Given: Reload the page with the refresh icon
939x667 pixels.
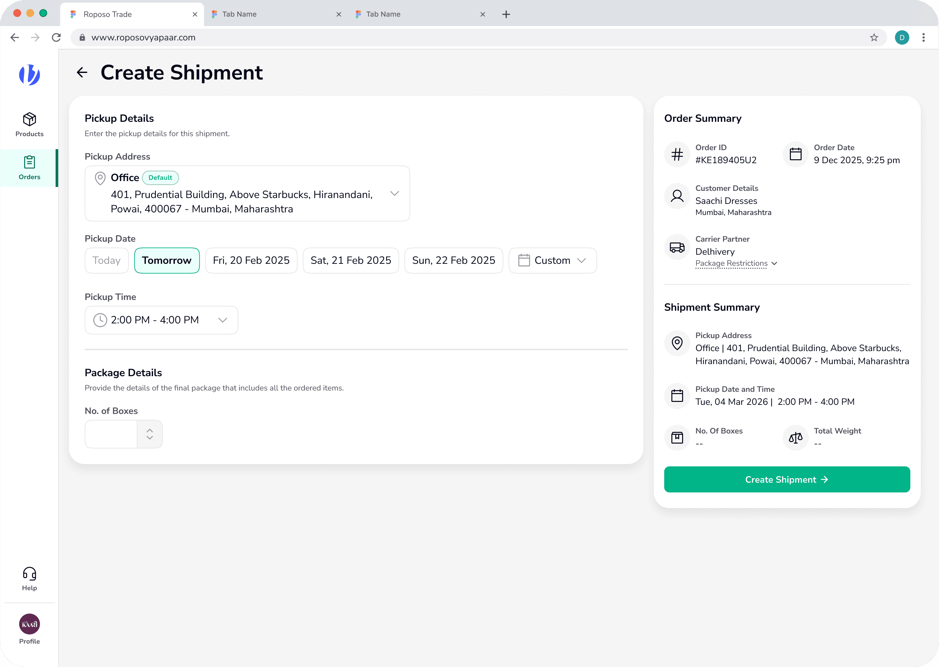Looking at the screenshot, I should [56, 37].
